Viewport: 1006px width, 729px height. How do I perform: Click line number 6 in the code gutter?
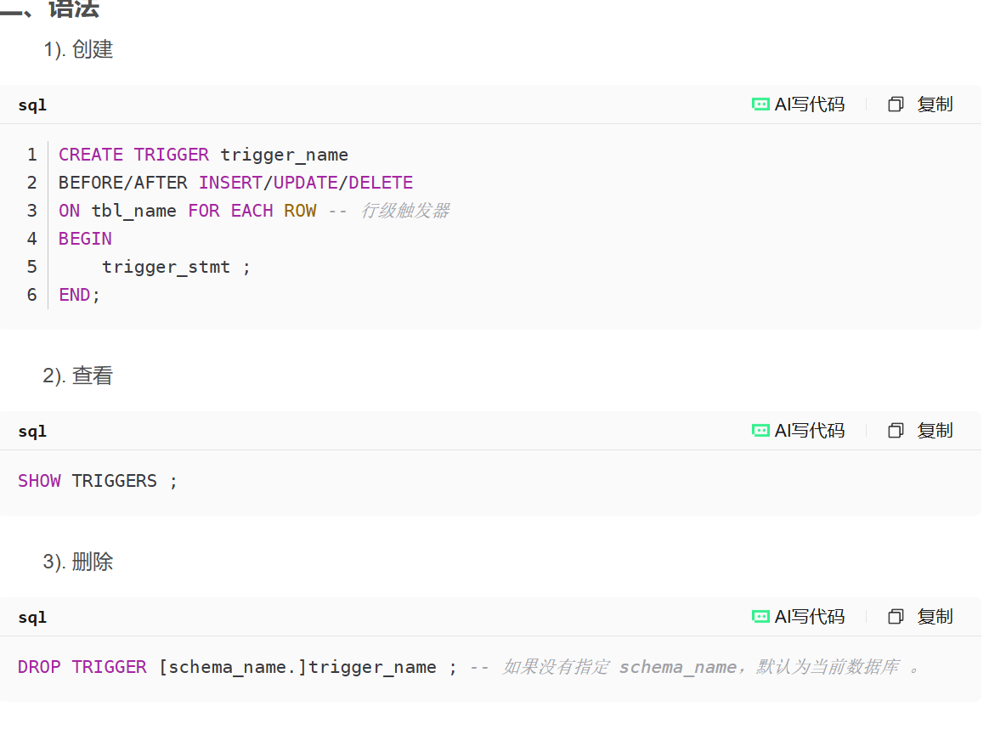pos(32,295)
